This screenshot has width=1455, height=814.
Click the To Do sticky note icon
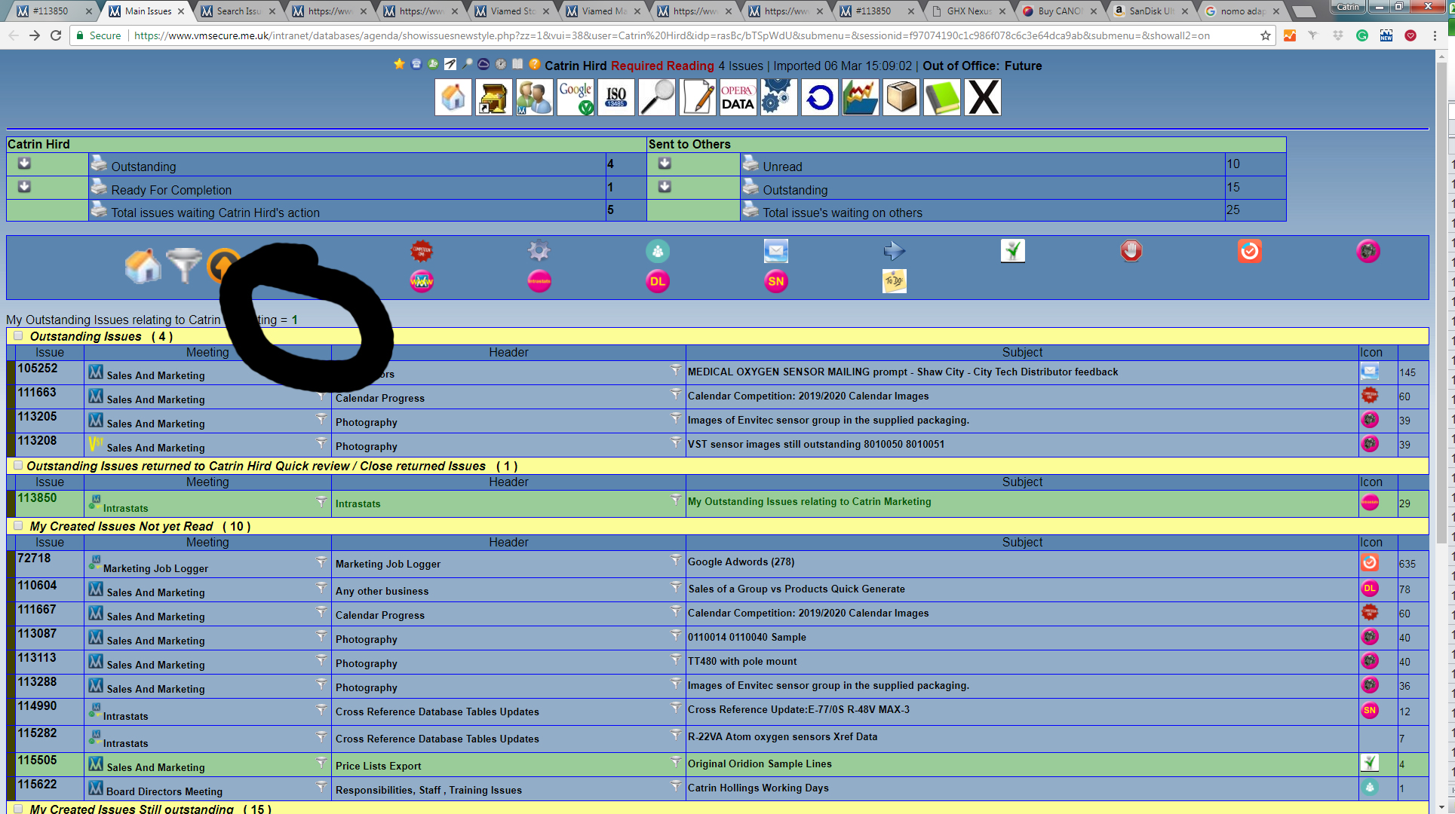(894, 281)
